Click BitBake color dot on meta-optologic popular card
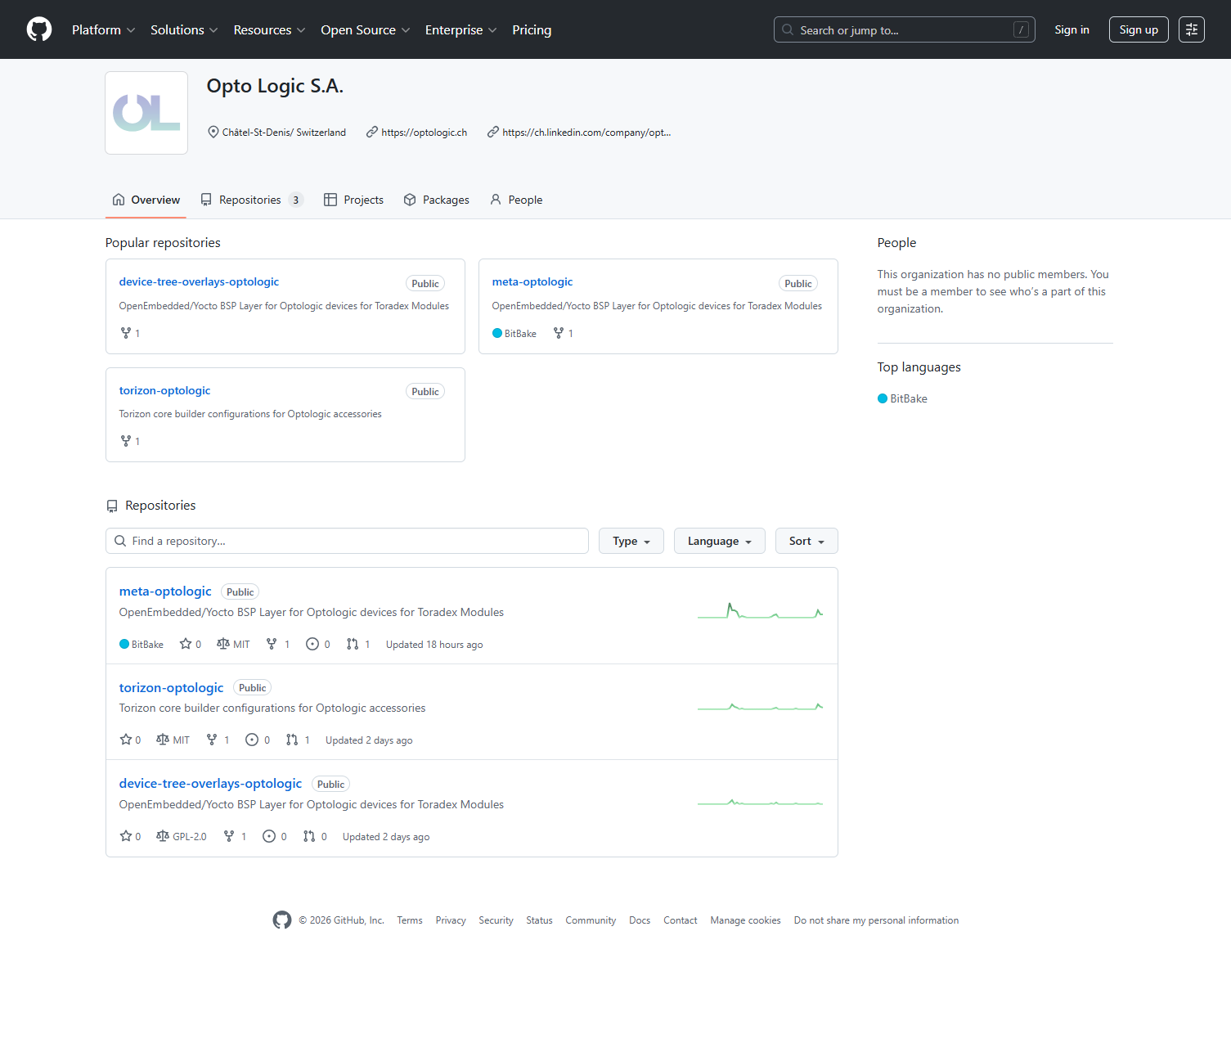Image resolution: width=1231 pixels, height=1039 pixels. click(x=497, y=333)
